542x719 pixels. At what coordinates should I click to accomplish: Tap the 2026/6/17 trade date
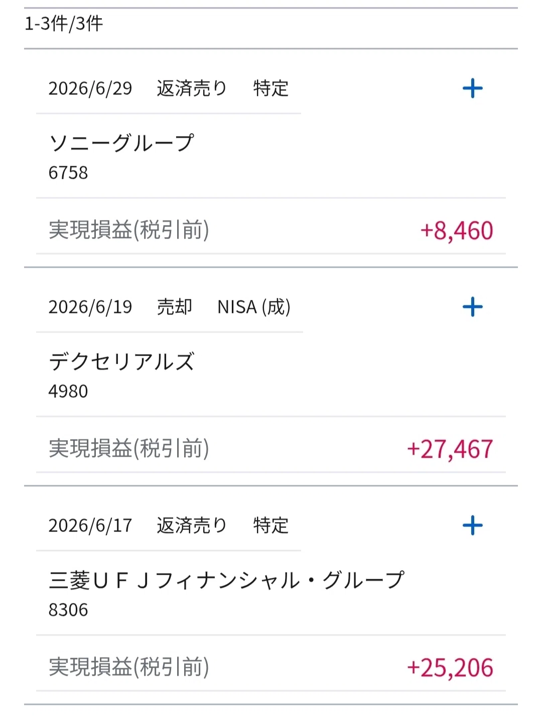(90, 526)
